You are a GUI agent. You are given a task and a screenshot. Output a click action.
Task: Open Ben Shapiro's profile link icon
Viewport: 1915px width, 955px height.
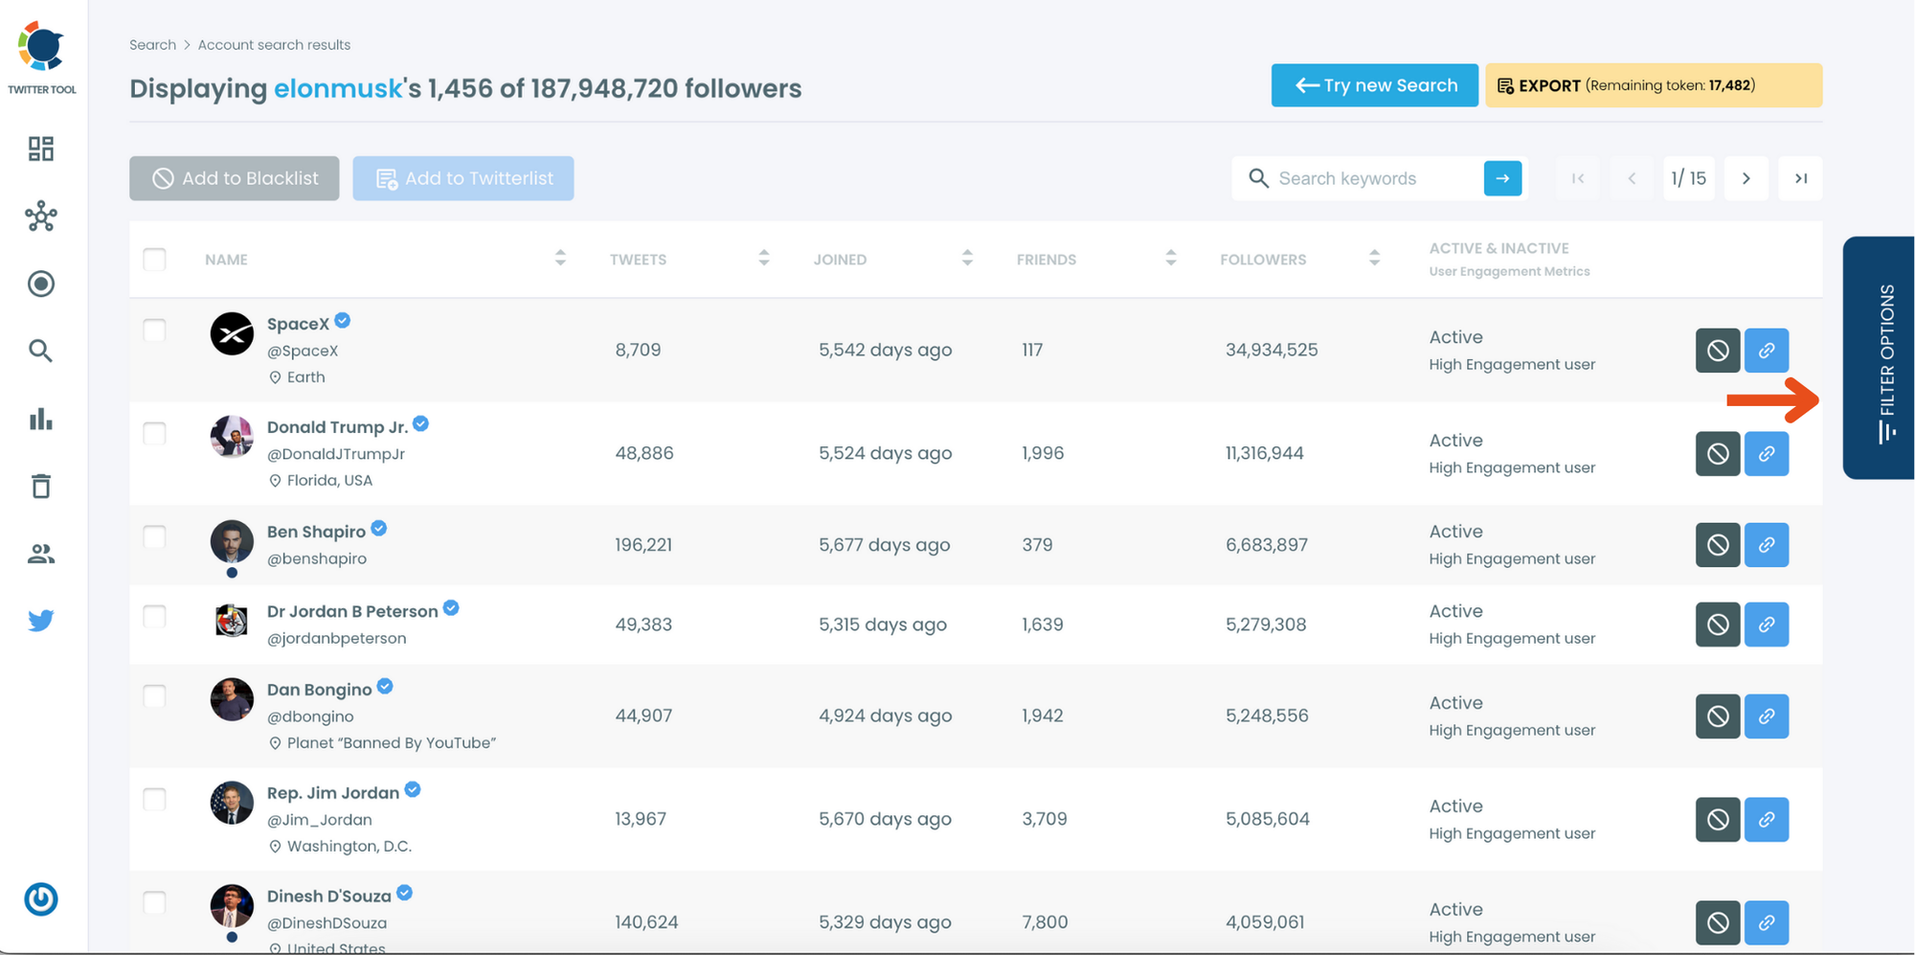click(x=1766, y=545)
